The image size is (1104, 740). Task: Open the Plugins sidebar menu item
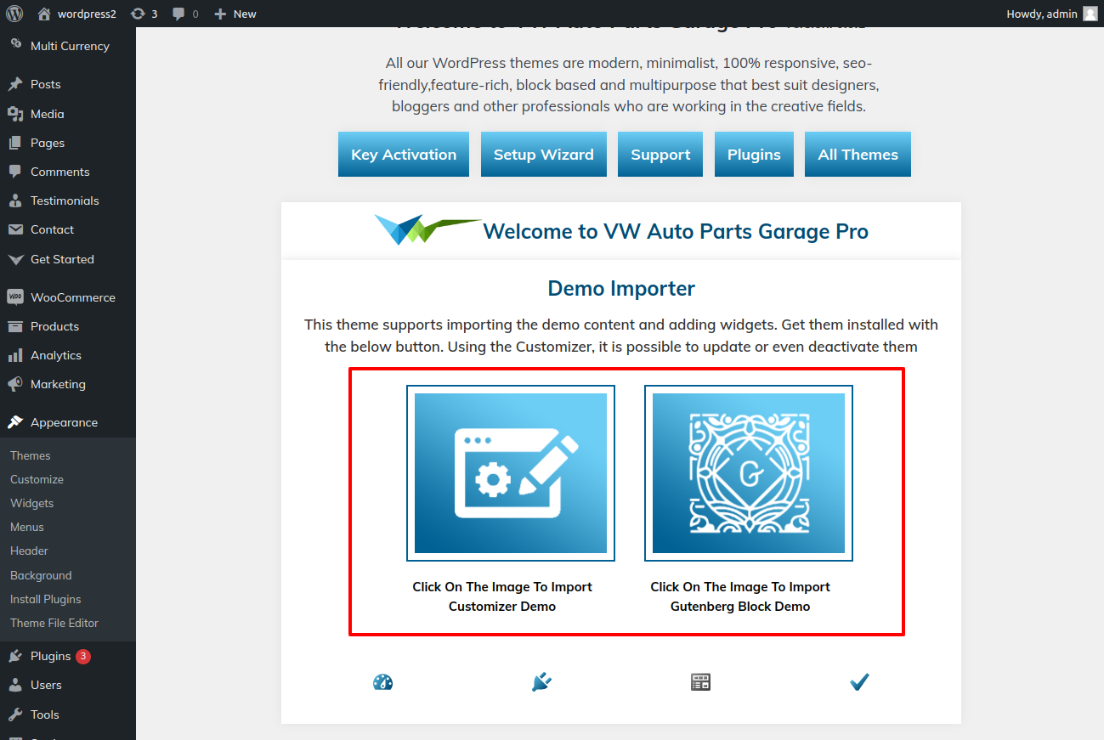pyautogui.click(x=50, y=656)
